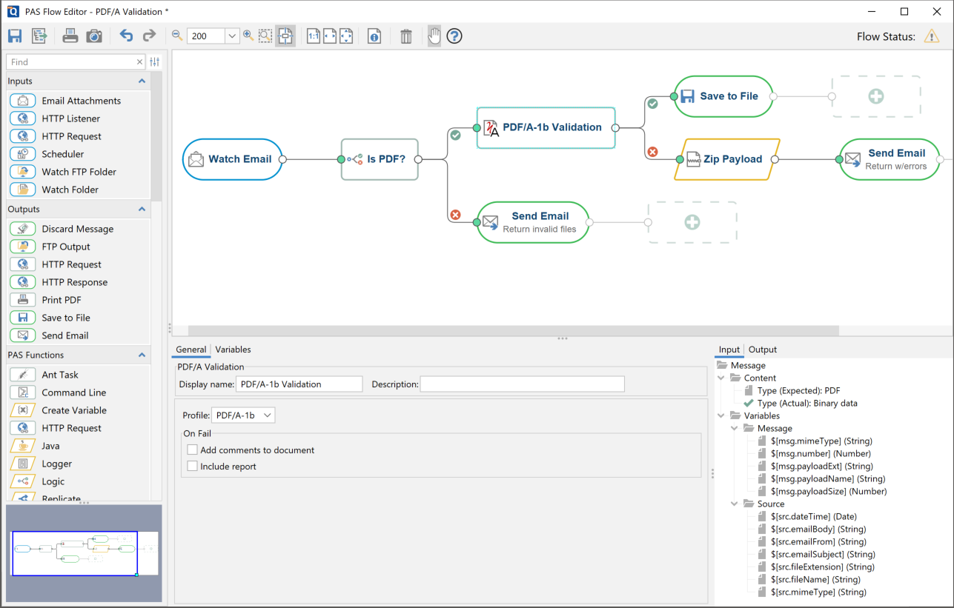Collapse the Inputs section
This screenshot has height=608, width=954.
[142, 81]
